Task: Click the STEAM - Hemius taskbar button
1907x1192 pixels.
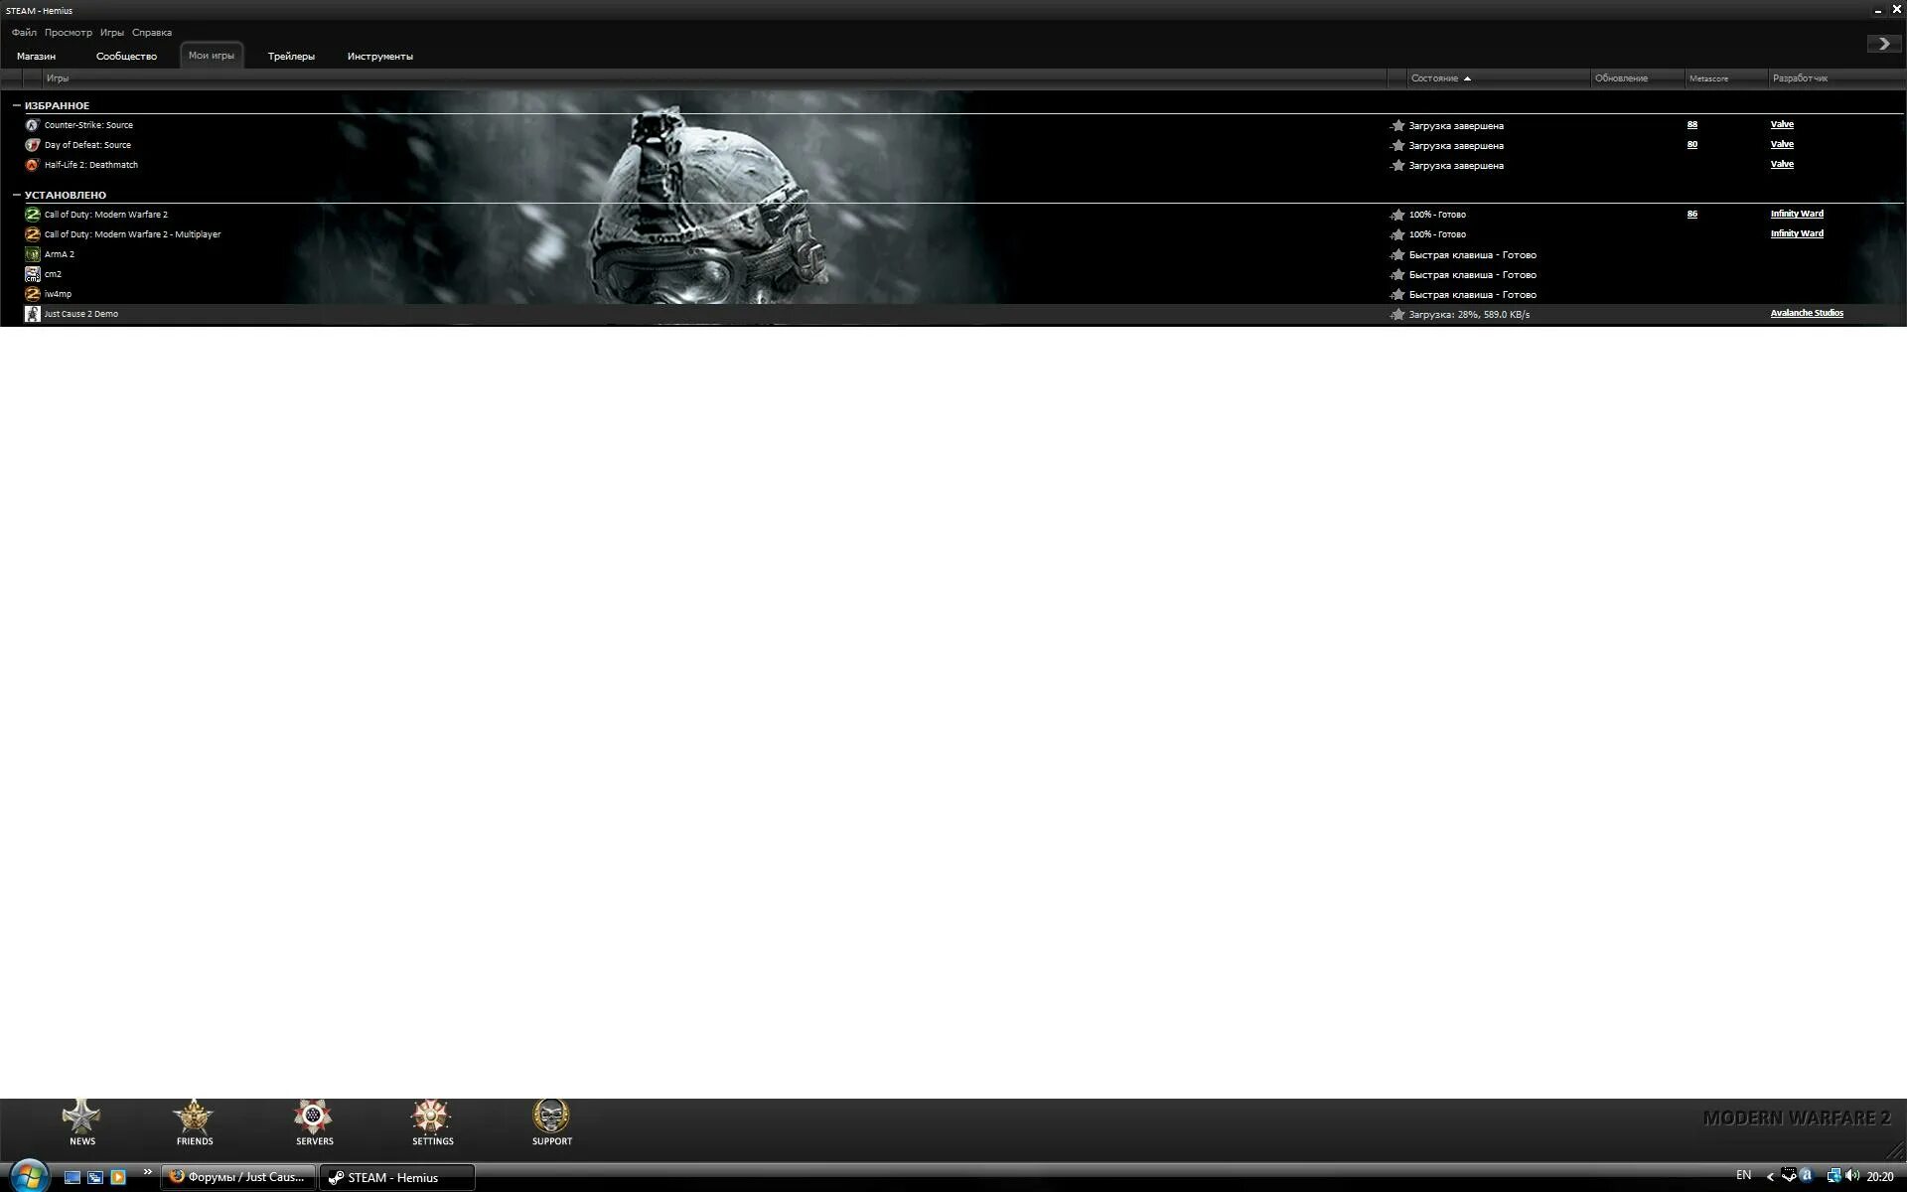Action: click(397, 1177)
